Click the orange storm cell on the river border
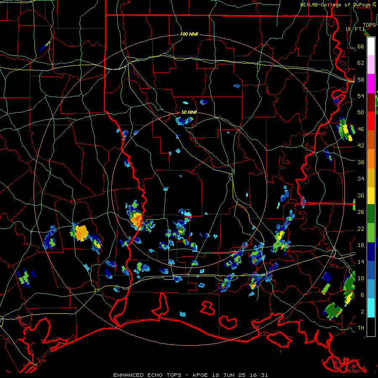 pos(136,219)
